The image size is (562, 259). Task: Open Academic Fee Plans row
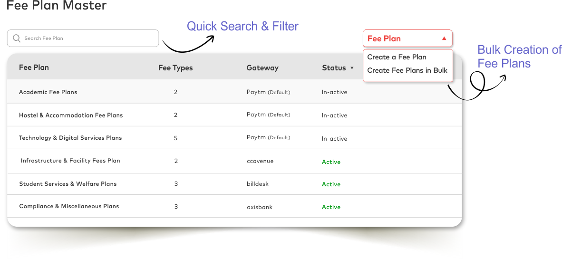[x=48, y=92]
